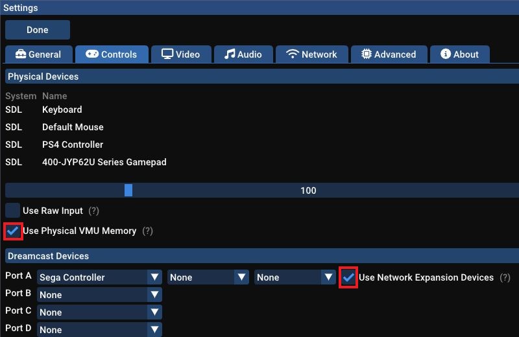Open the Advanced tab with chip icon
The width and height of the screenshot is (519, 337).
click(x=389, y=54)
